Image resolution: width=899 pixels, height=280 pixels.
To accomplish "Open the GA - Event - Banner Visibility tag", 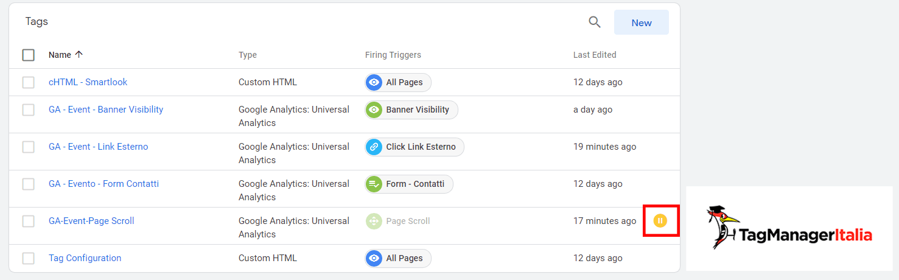I will pos(106,110).
